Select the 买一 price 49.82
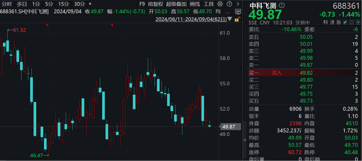Image resolution: width=362 pixels, height=161 pixels. (x=306, y=73)
